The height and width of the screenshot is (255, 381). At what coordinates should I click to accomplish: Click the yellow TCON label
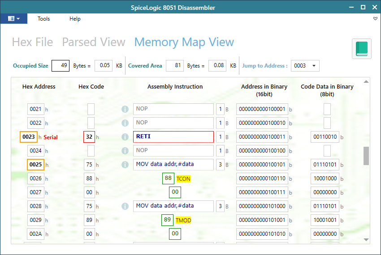pos(183,179)
